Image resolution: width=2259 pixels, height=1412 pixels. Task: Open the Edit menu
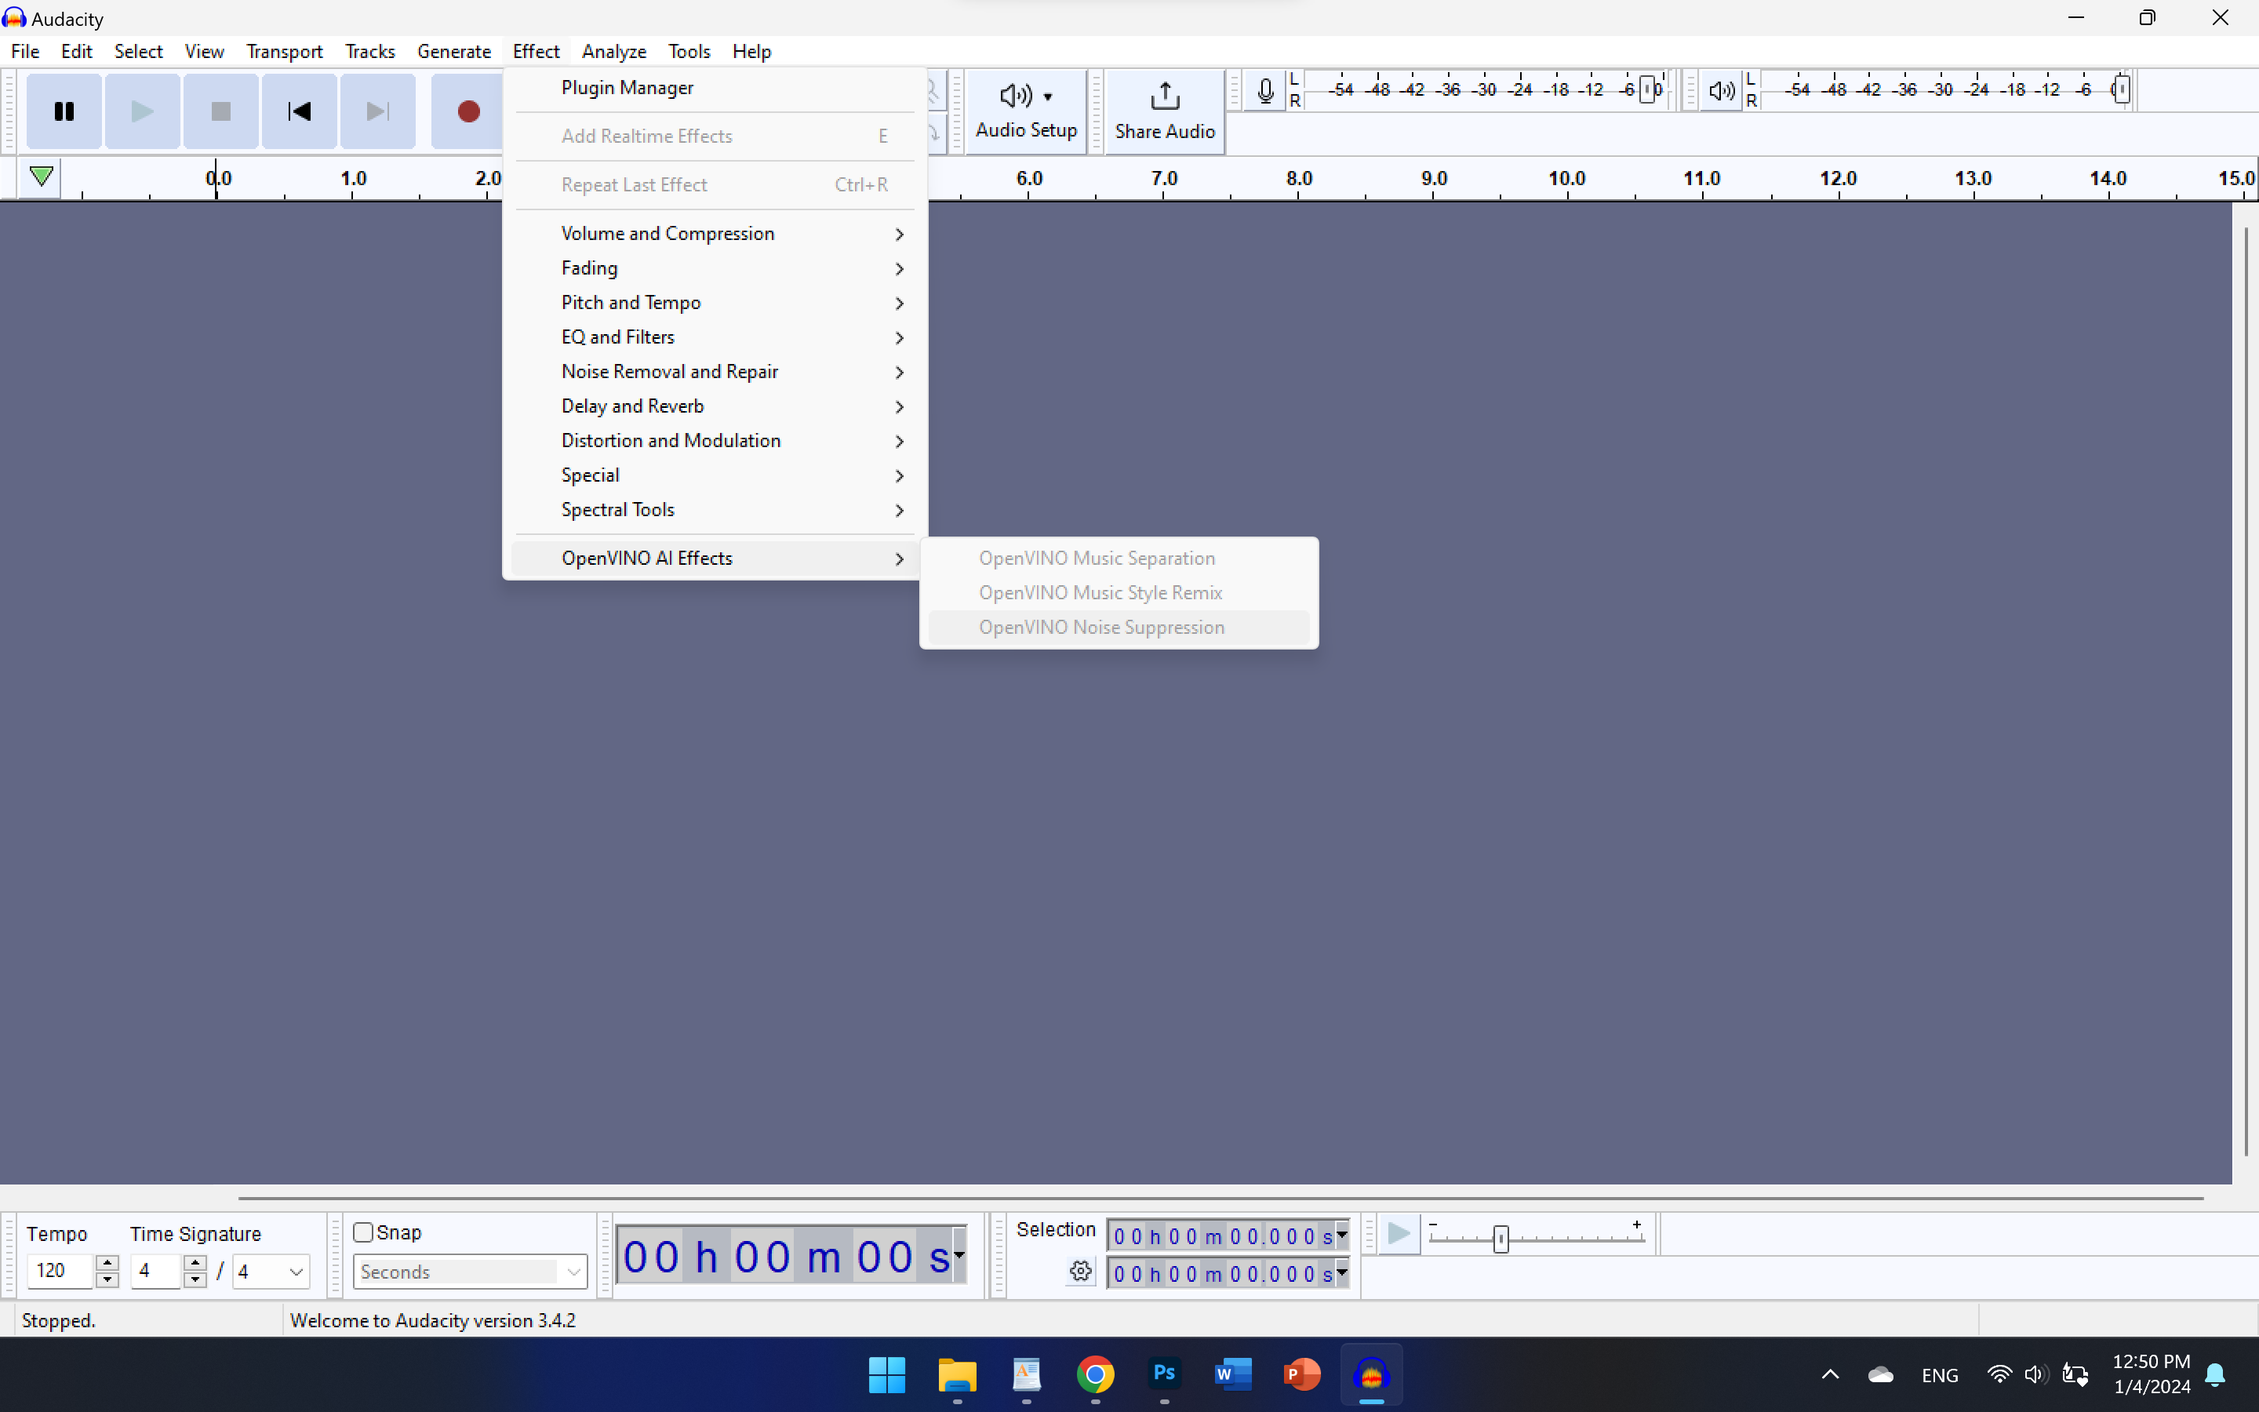click(77, 51)
